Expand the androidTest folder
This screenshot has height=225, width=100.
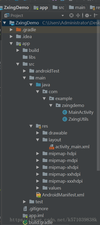[24, 71]
